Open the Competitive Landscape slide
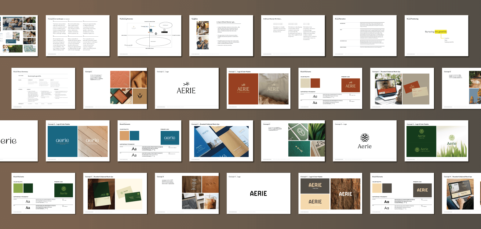481x229 pixels. click(x=78, y=36)
